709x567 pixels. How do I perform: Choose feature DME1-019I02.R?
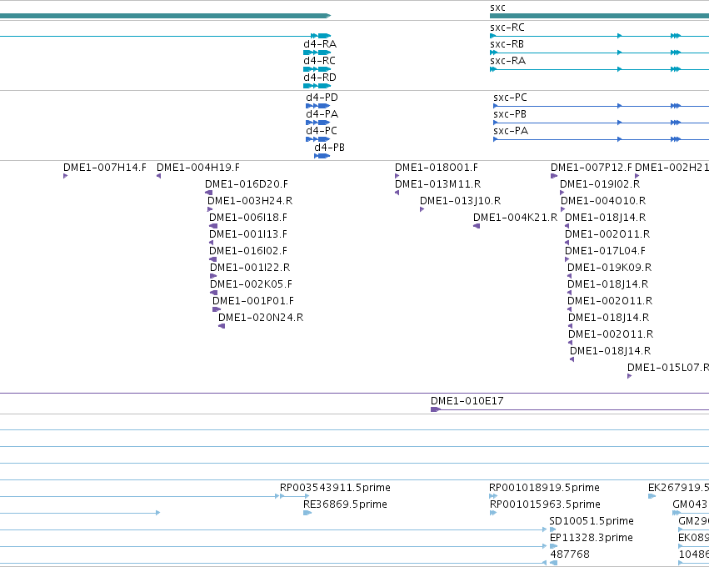(600, 184)
